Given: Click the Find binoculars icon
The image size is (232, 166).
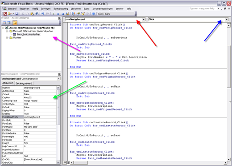Looking at the screenshot, I should point(37,14).
